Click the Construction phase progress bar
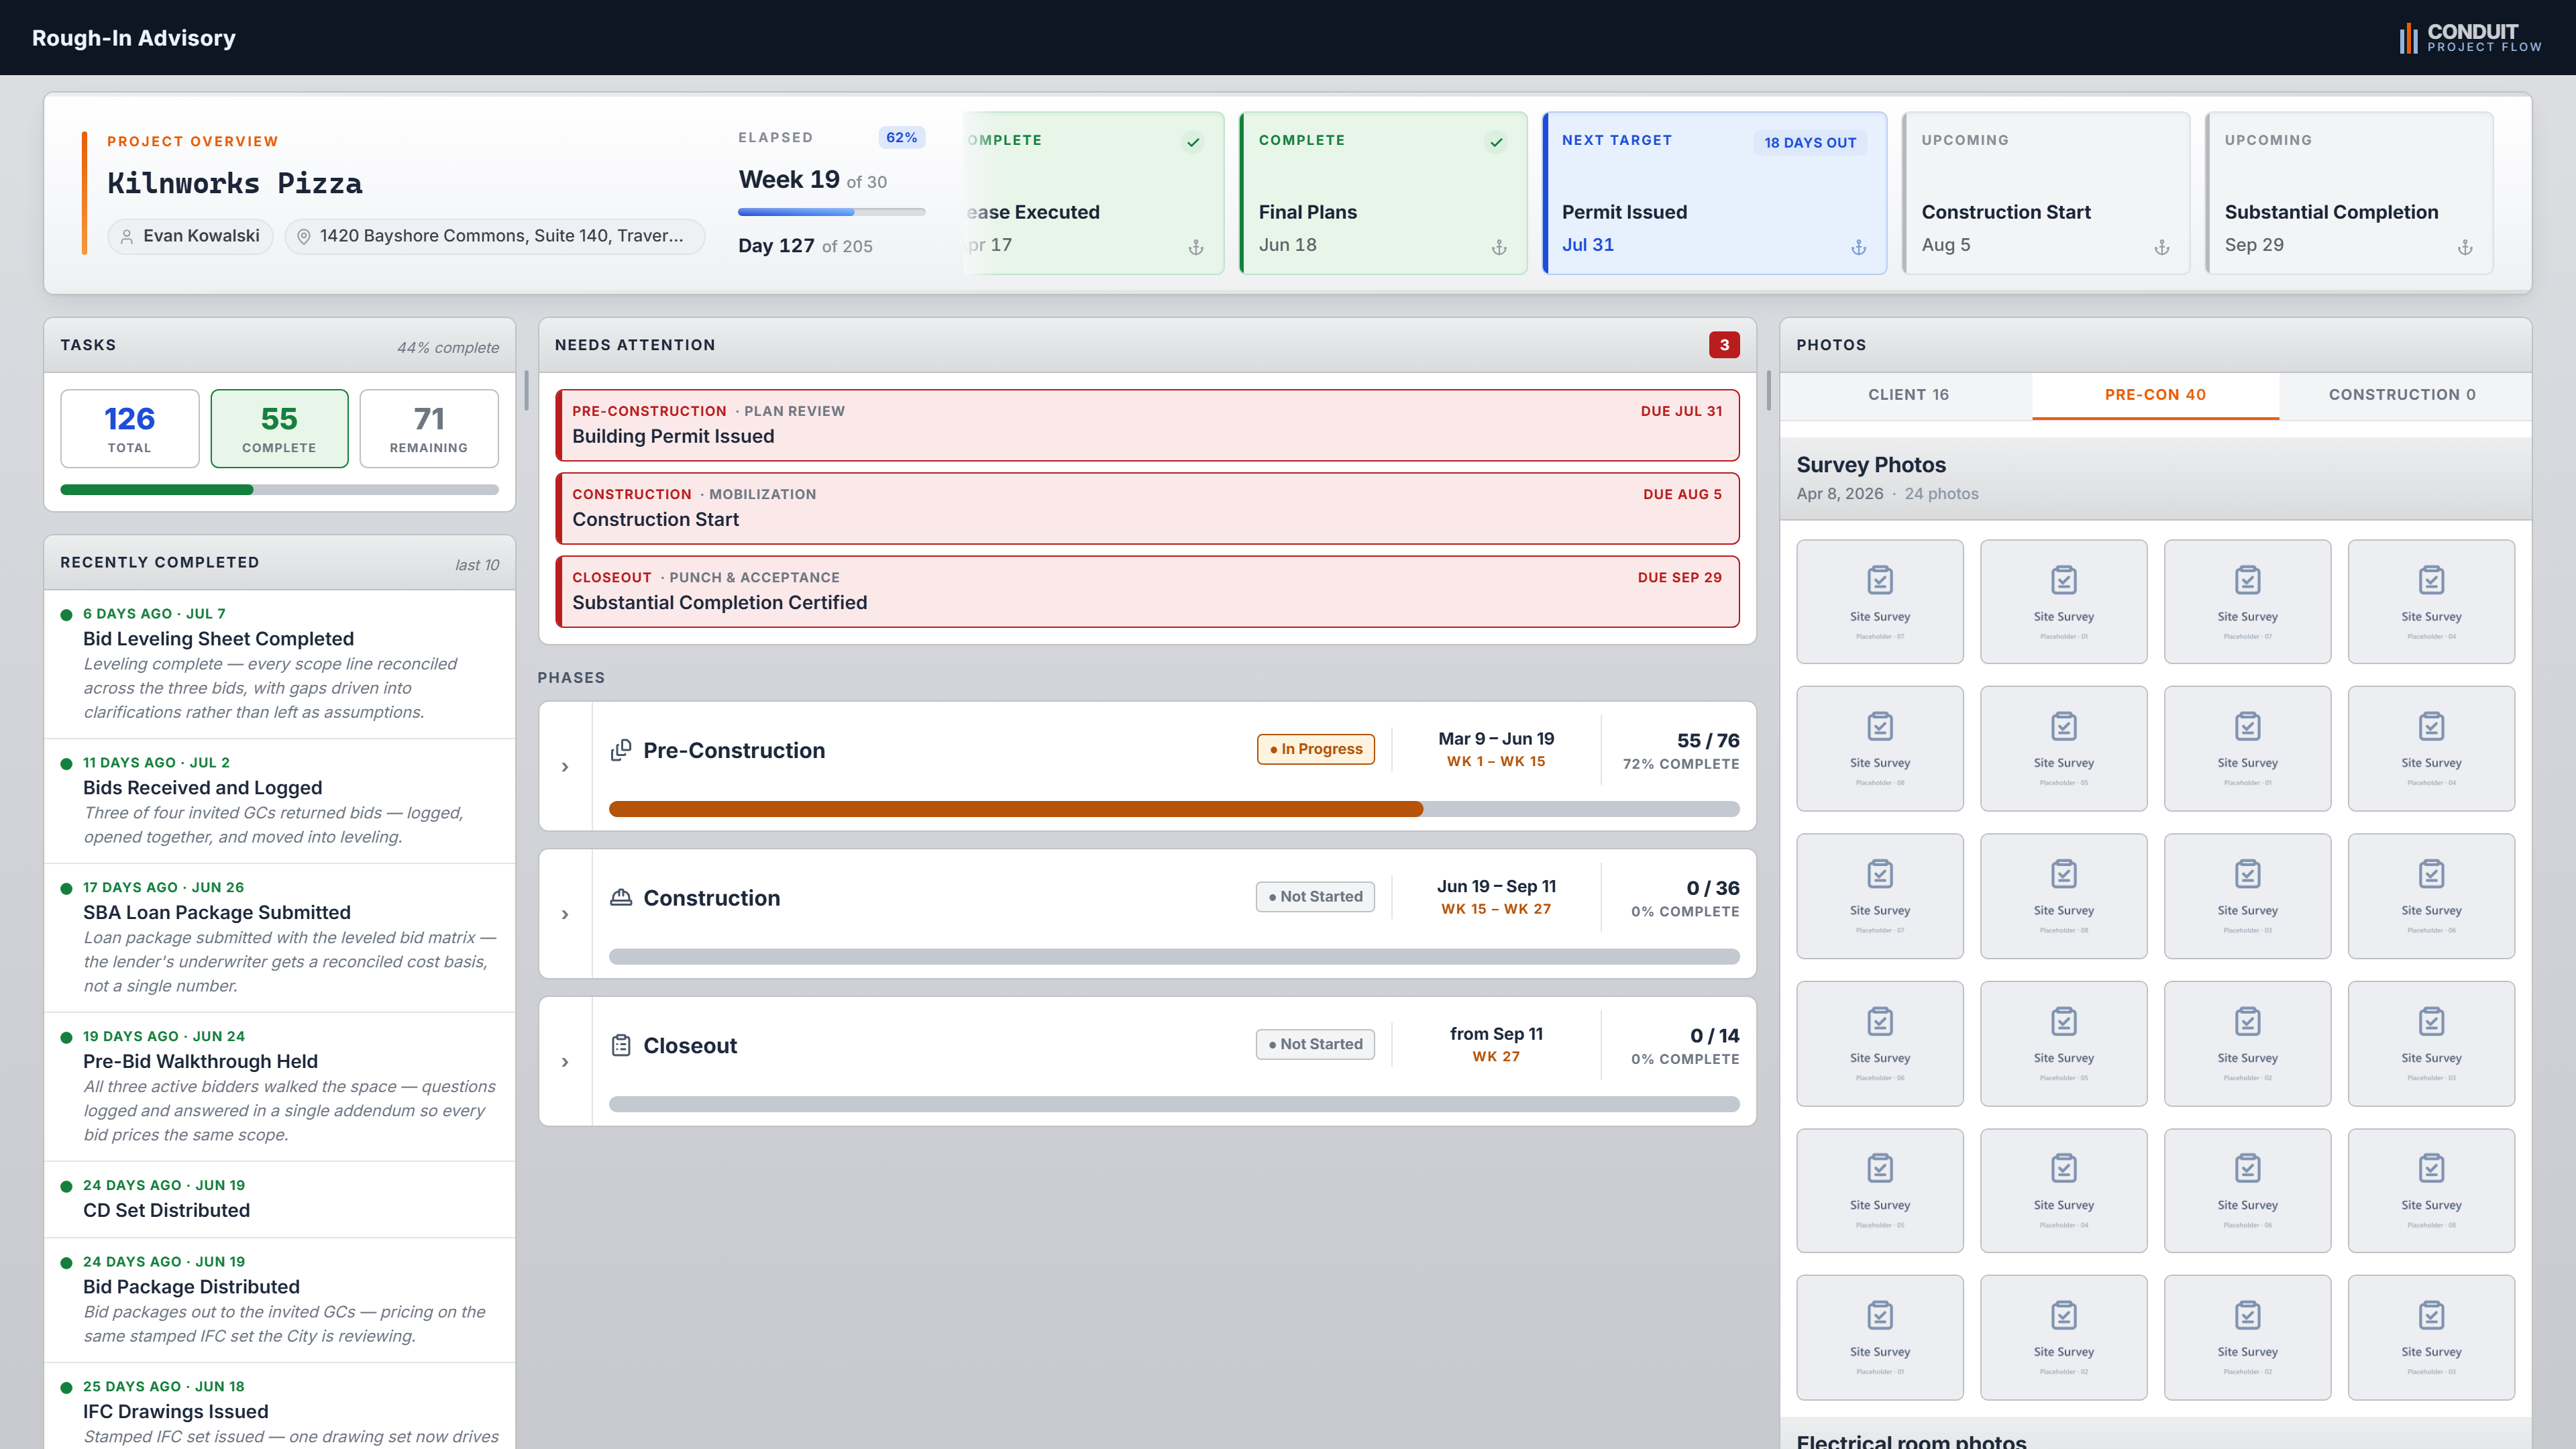This screenshot has height=1449, width=2576. tap(1174, 957)
